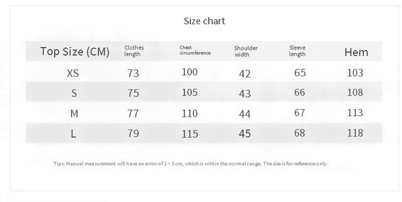
Task: Click the S chest circumference value 105
Action: 189,93
